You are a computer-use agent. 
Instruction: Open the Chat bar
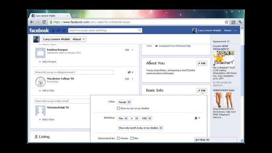click(x=215, y=140)
